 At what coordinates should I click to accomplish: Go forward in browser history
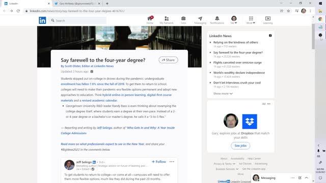11,11
